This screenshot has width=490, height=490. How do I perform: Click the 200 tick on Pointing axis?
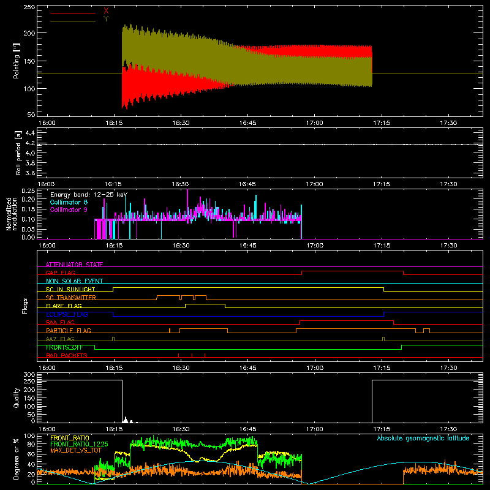29,33
